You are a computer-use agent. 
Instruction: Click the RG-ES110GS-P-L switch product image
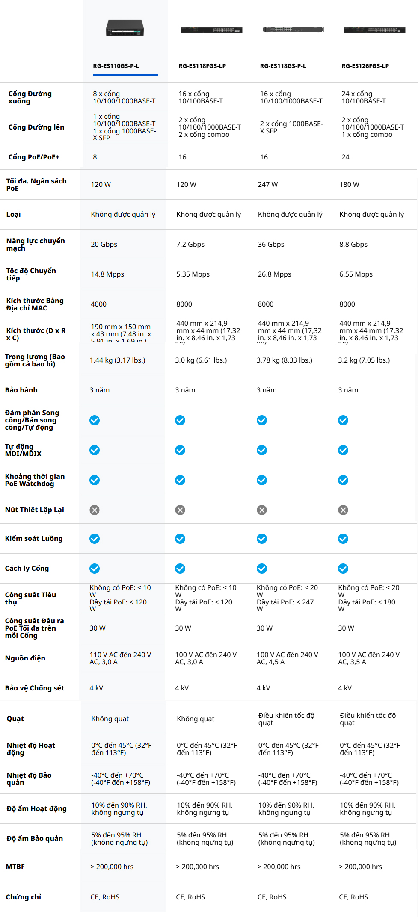click(x=125, y=28)
